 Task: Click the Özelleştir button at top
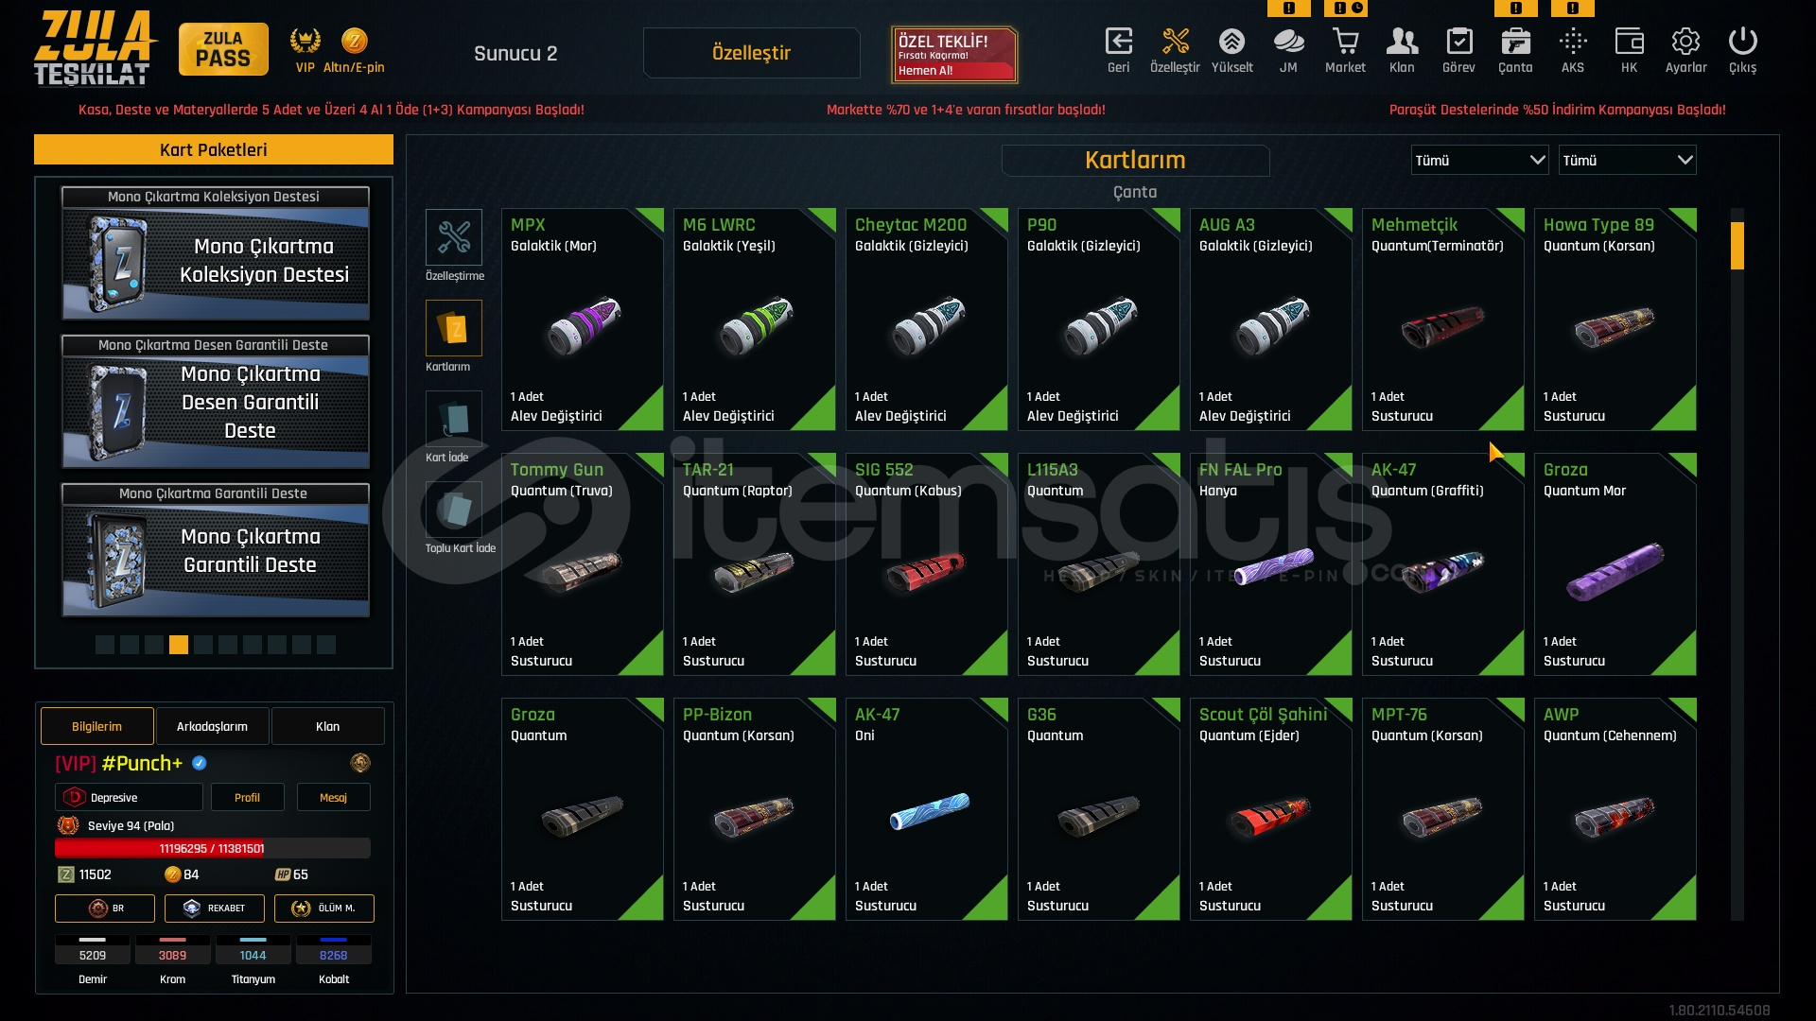coord(751,53)
